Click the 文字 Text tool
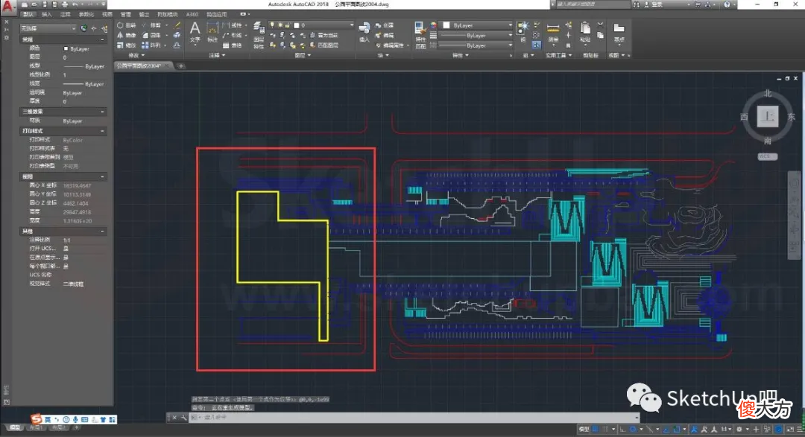Image resolution: width=805 pixels, height=437 pixels. (x=195, y=32)
